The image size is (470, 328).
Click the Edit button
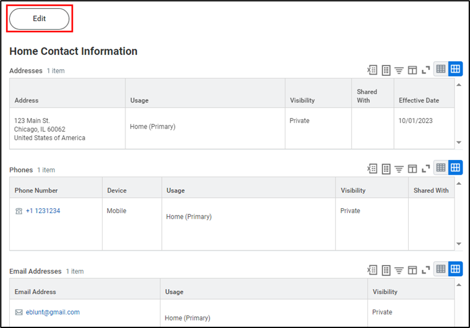[40, 19]
